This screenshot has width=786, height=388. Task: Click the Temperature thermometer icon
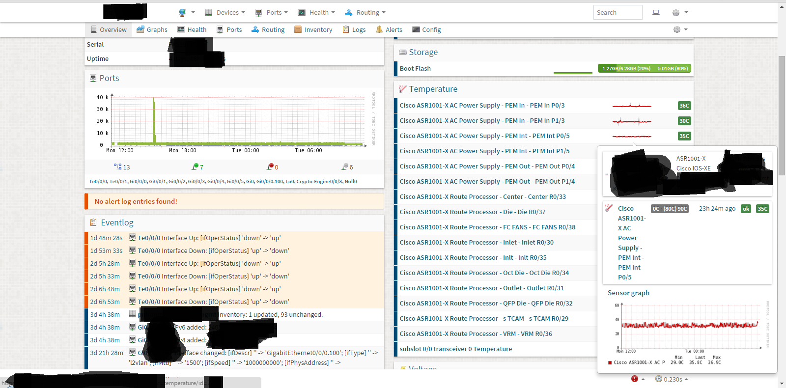pyautogui.click(x=402, y=89)
